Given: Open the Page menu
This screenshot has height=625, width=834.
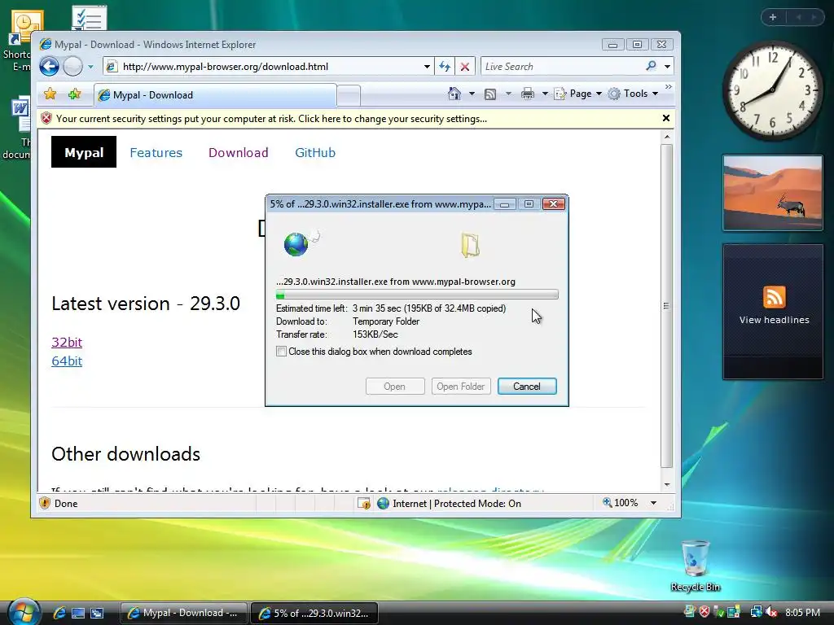Looking at the screenshot, I should (x=578, y=94).
